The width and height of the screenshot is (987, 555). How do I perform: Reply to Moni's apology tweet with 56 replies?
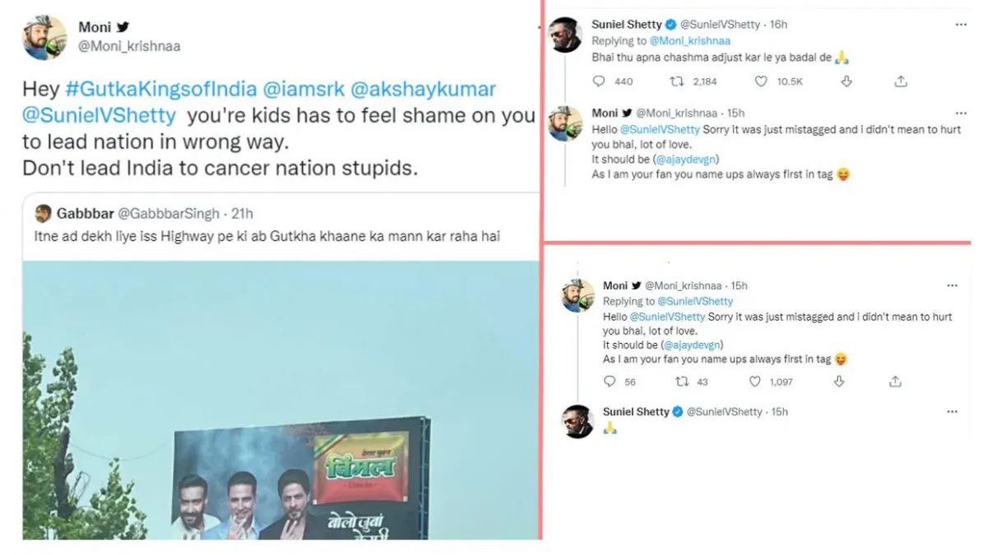[609, 382]
